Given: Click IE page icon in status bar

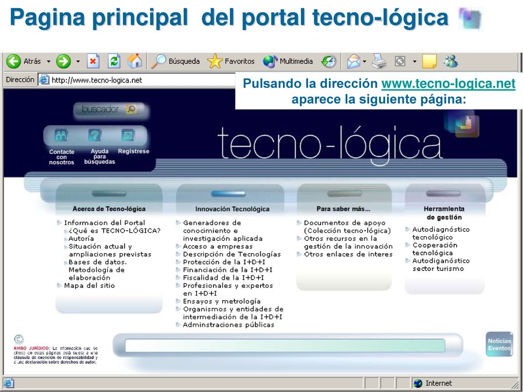Looking at the screenshot, I should click(x=9, y=383).
